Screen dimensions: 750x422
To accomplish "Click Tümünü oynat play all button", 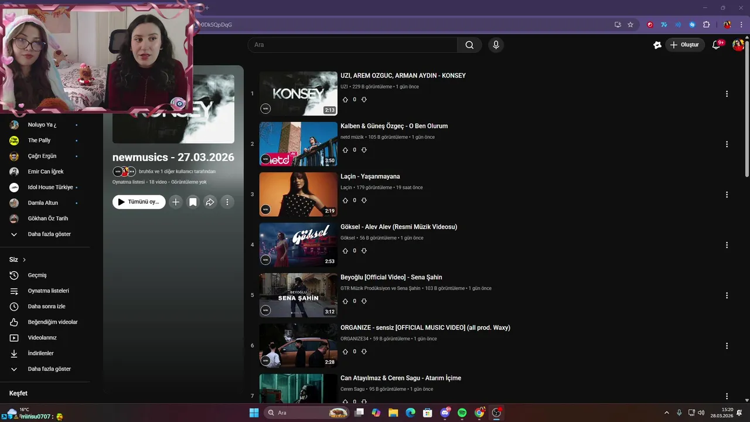I will pos(139,202).
